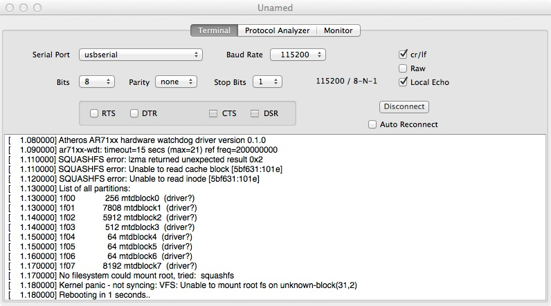Image resolution: width=551 pixels, height=306 pixels.
Task: Click the red close window button
Action: coord(9,7)
